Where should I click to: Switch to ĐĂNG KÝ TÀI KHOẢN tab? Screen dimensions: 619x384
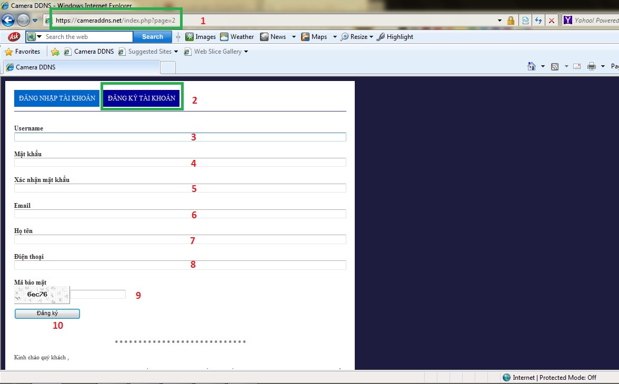(x=141, y=98)
